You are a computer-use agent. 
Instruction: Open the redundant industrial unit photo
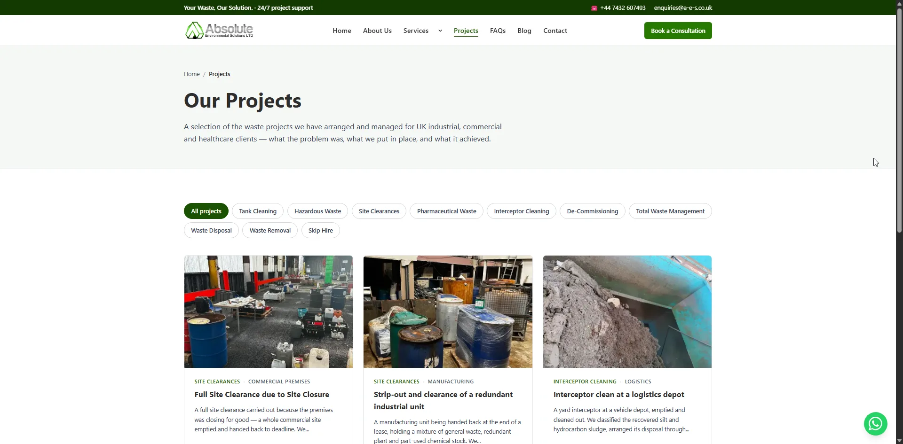[448, 312]
